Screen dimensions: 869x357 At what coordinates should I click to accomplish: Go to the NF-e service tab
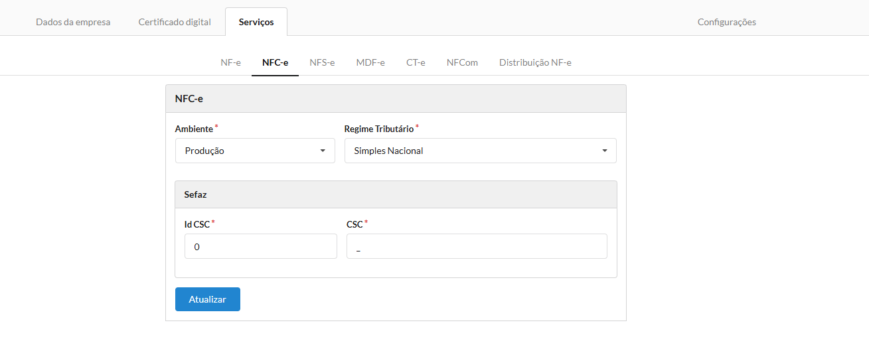[x=230, y=62]
